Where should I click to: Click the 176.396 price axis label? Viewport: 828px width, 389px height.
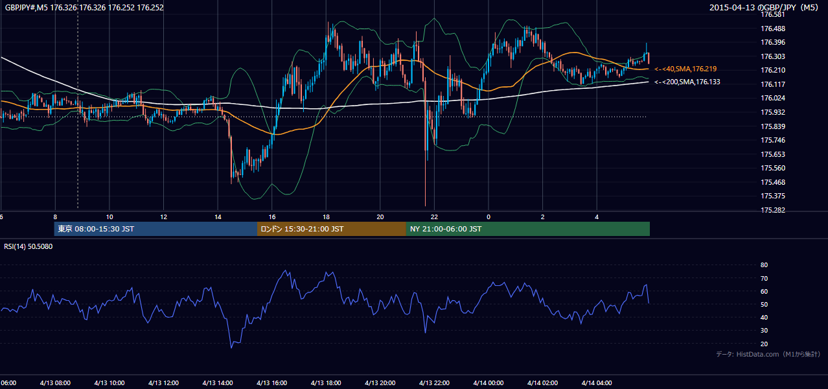(x=773, y=43)
